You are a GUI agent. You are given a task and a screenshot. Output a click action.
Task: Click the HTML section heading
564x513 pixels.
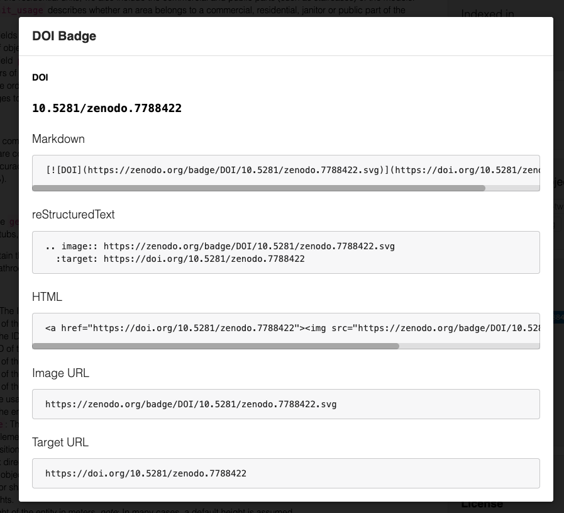[47, 296]
